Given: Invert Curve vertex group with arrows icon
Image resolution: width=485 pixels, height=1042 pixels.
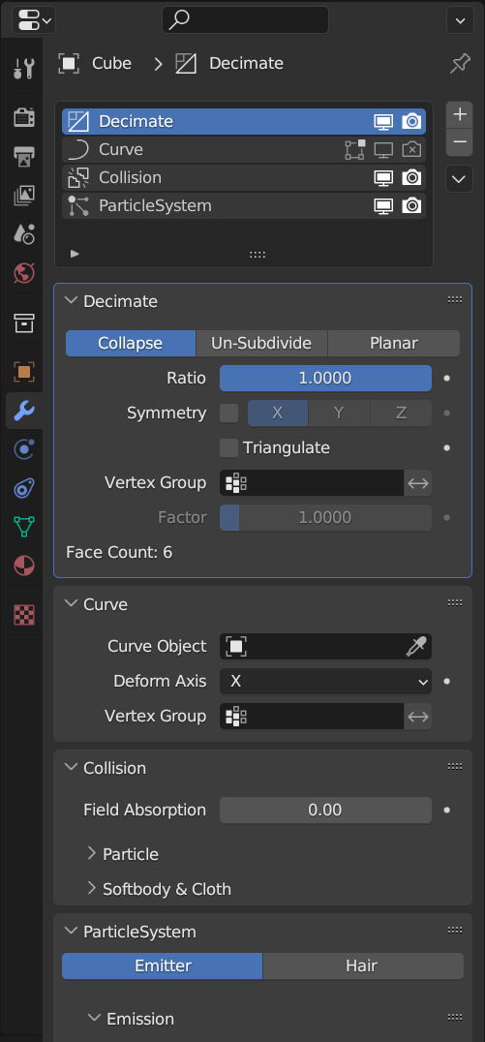Looking at the screenshot, I should (418, 717).
